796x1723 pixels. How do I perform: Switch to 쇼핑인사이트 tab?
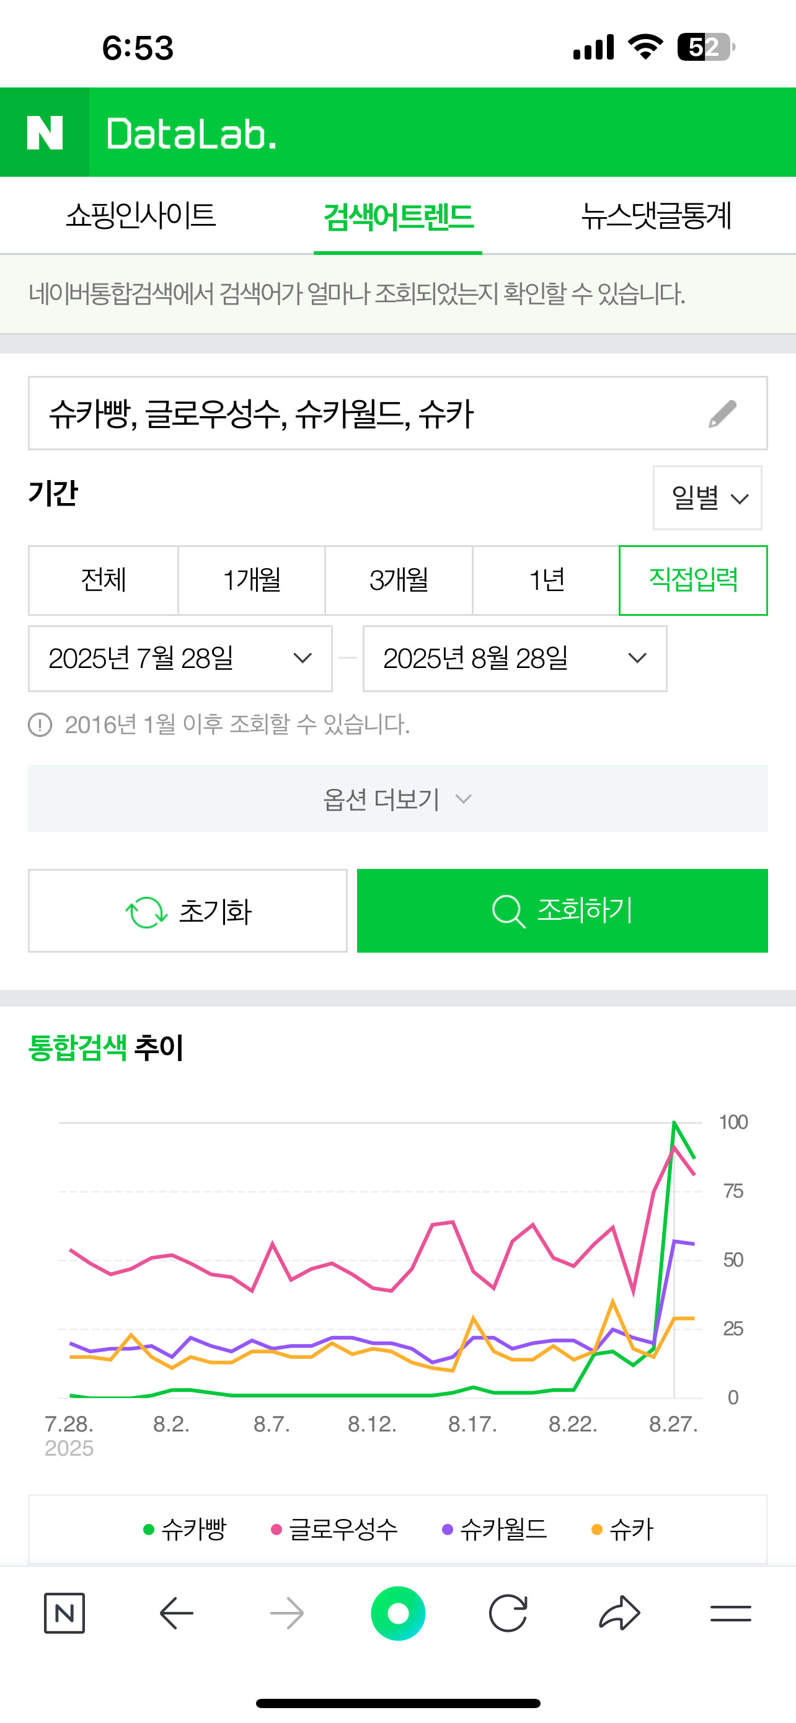coord(141,215)
